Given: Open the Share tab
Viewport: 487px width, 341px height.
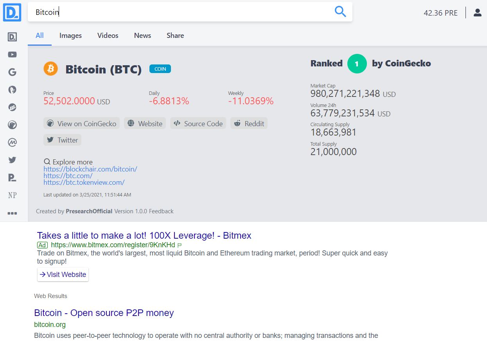Looking at the screenshot, I should click(x=175, y=36).
